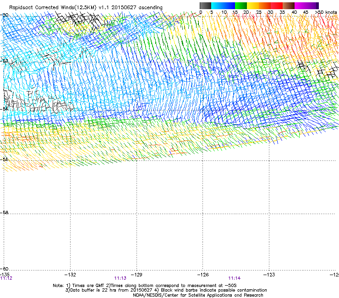Click the magenta 40-45 knots color segment
The width and height of the screenshot is (339, 298).
point(301,6)
